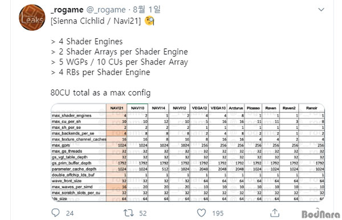The width and height of the screenshot is (342, 220).
Task: Click the max_shader_engines row label
Action: pos(72,116)
